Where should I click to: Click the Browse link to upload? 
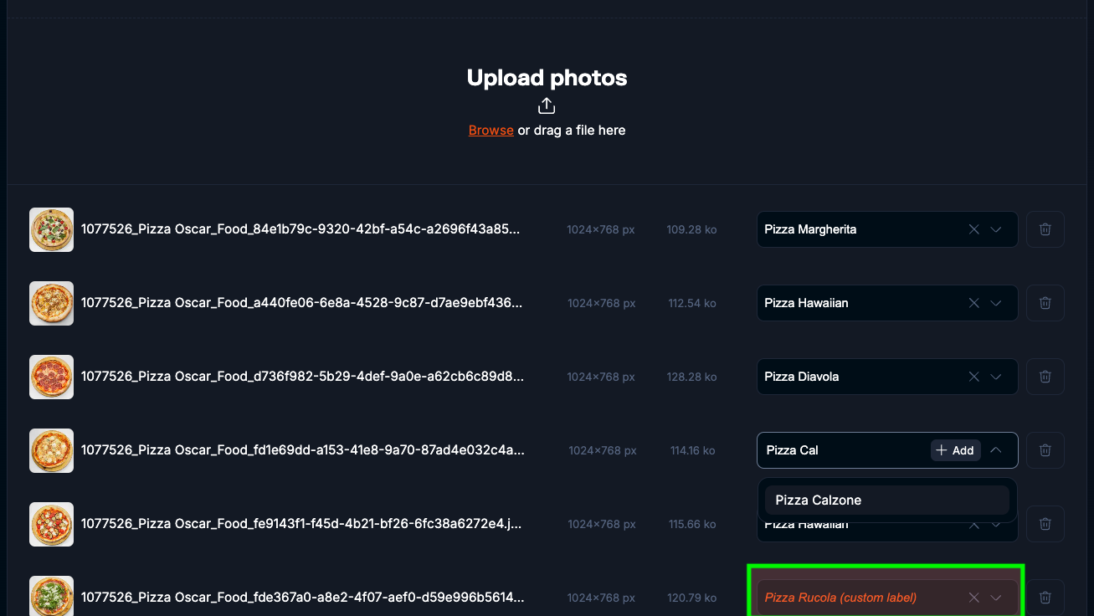[x=491, y=131]
